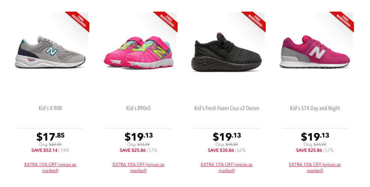Open Kid's 574 Day and Night title
Image resolution: width=370 pixels, height=187 pixels.
[315, 108]
